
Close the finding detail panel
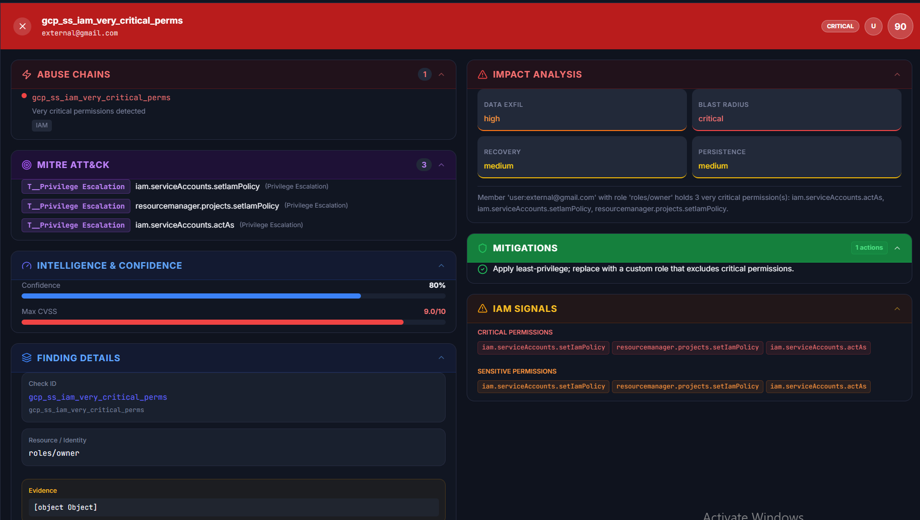click(23, 26)
